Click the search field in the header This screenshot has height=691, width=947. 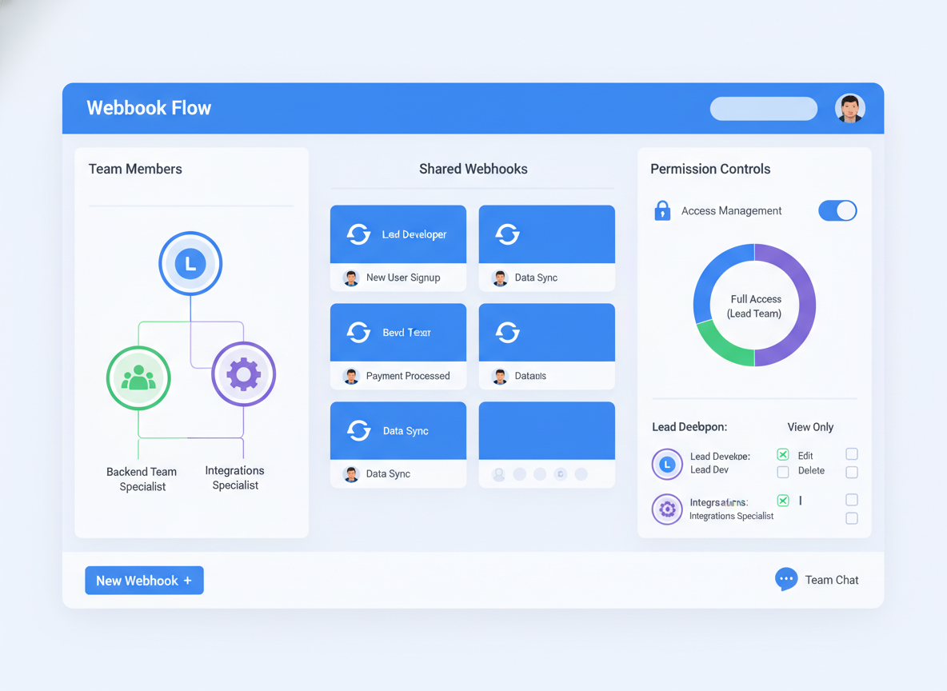[x=763, y=109]
